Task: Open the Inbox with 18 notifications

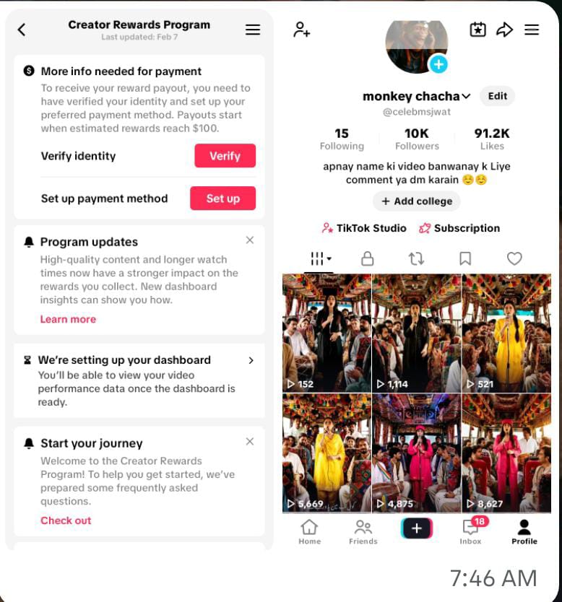Action: [470, 531]
